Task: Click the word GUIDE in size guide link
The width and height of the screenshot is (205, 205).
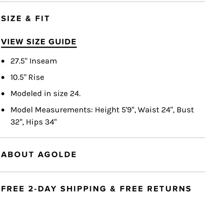Action: point(62,42)
